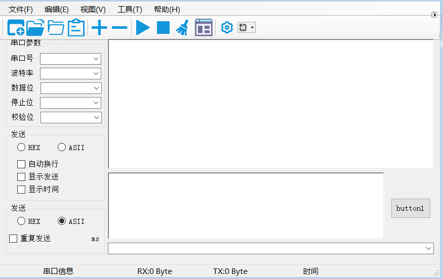Image resolution: width=443 pixels, height=279 pixels.
Task: Click the 串口参数 group title
Action: [26, 42]
